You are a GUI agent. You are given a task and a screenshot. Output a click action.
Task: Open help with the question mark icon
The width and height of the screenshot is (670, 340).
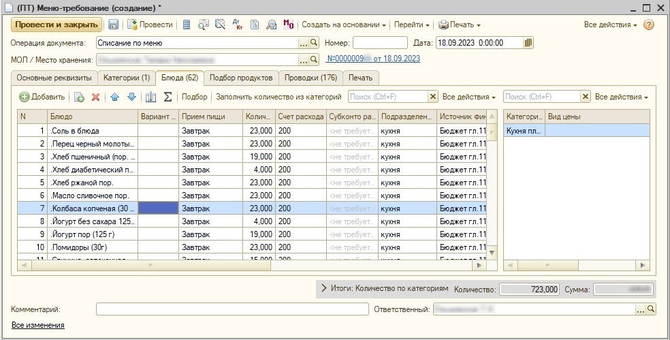click(648, 25)
